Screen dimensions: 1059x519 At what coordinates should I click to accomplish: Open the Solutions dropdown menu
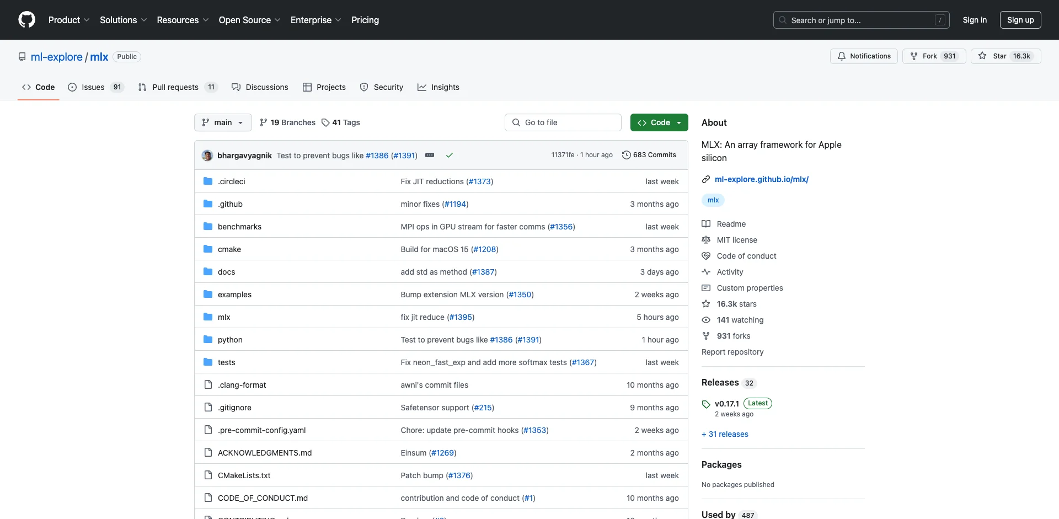click(123, 20)
